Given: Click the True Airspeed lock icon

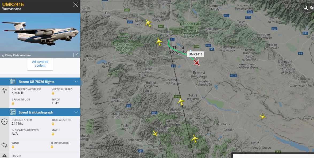Looking at the screenshot, I should [53, 124].
